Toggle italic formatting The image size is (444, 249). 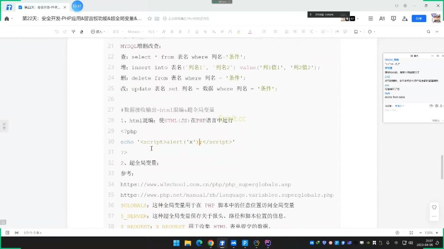click(x=188, y=32)
